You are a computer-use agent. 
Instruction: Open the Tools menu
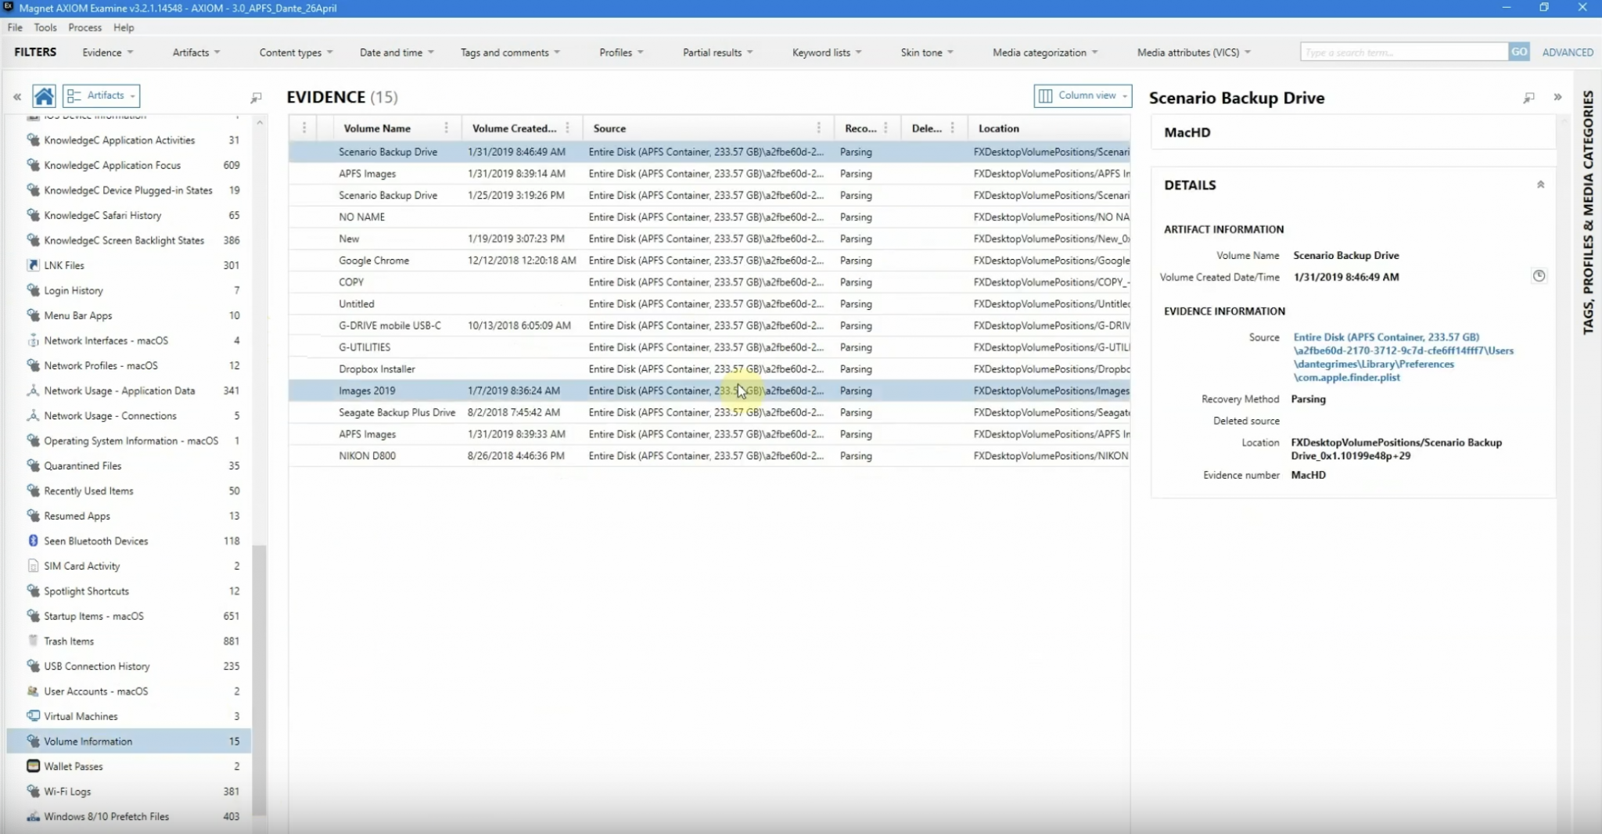coord(45,27)
